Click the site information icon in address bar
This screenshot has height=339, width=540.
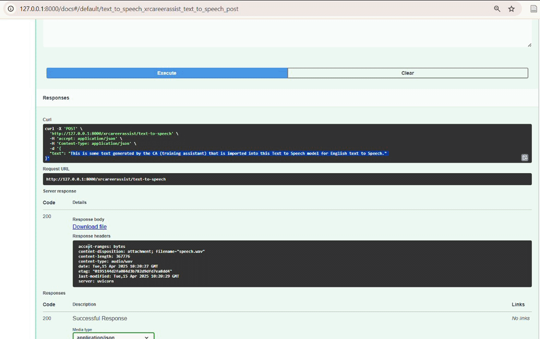click(11, 9)
